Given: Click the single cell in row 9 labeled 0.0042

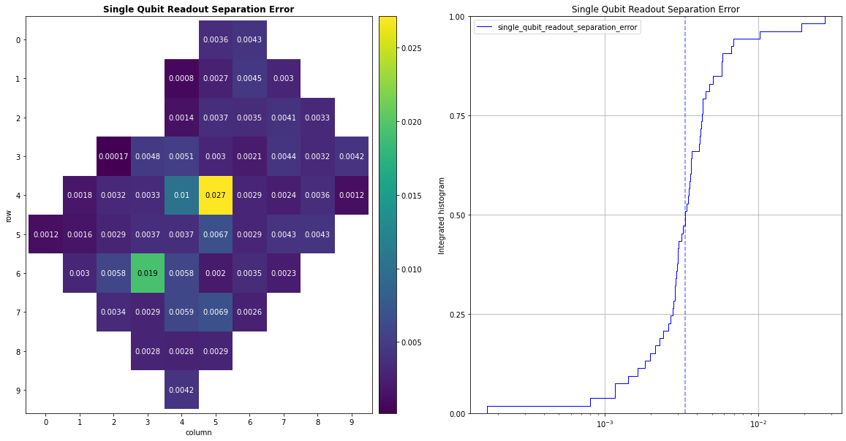Looking at the screenshot, I should [181, 390].
